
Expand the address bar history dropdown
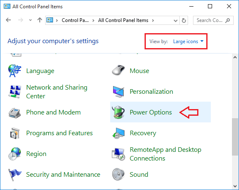[176, 20]
